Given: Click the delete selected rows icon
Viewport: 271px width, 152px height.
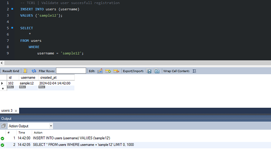Looking at the screenshot, I should (116, 71).
